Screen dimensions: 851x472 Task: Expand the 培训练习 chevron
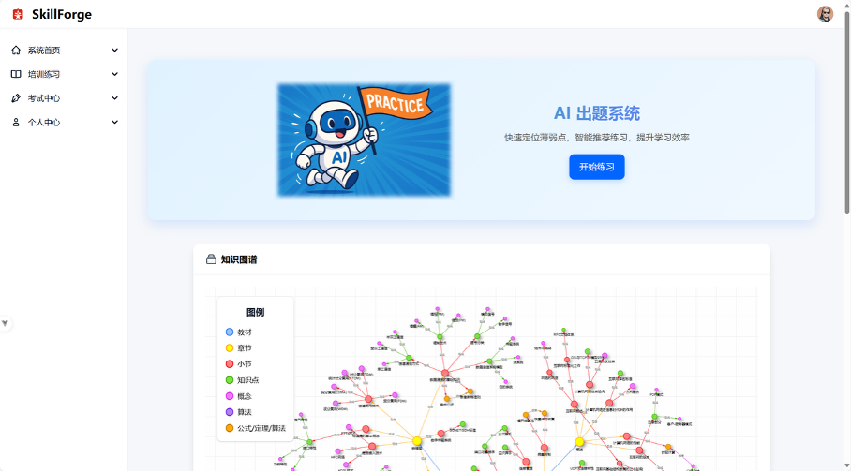114,74
